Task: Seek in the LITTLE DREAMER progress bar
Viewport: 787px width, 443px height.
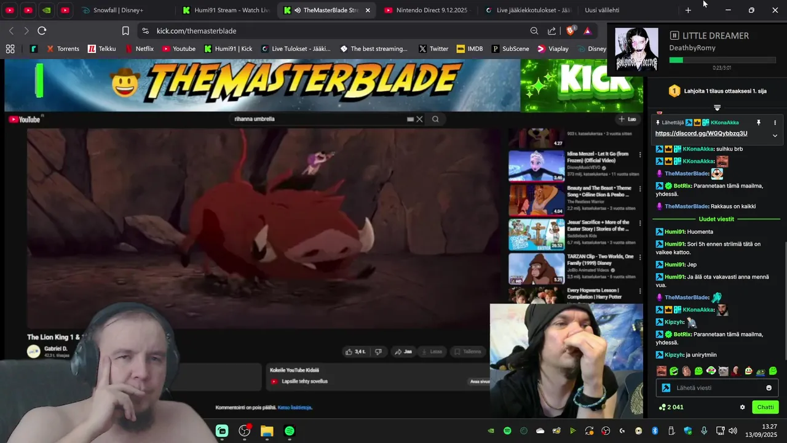Action: (x=722, y=60)
